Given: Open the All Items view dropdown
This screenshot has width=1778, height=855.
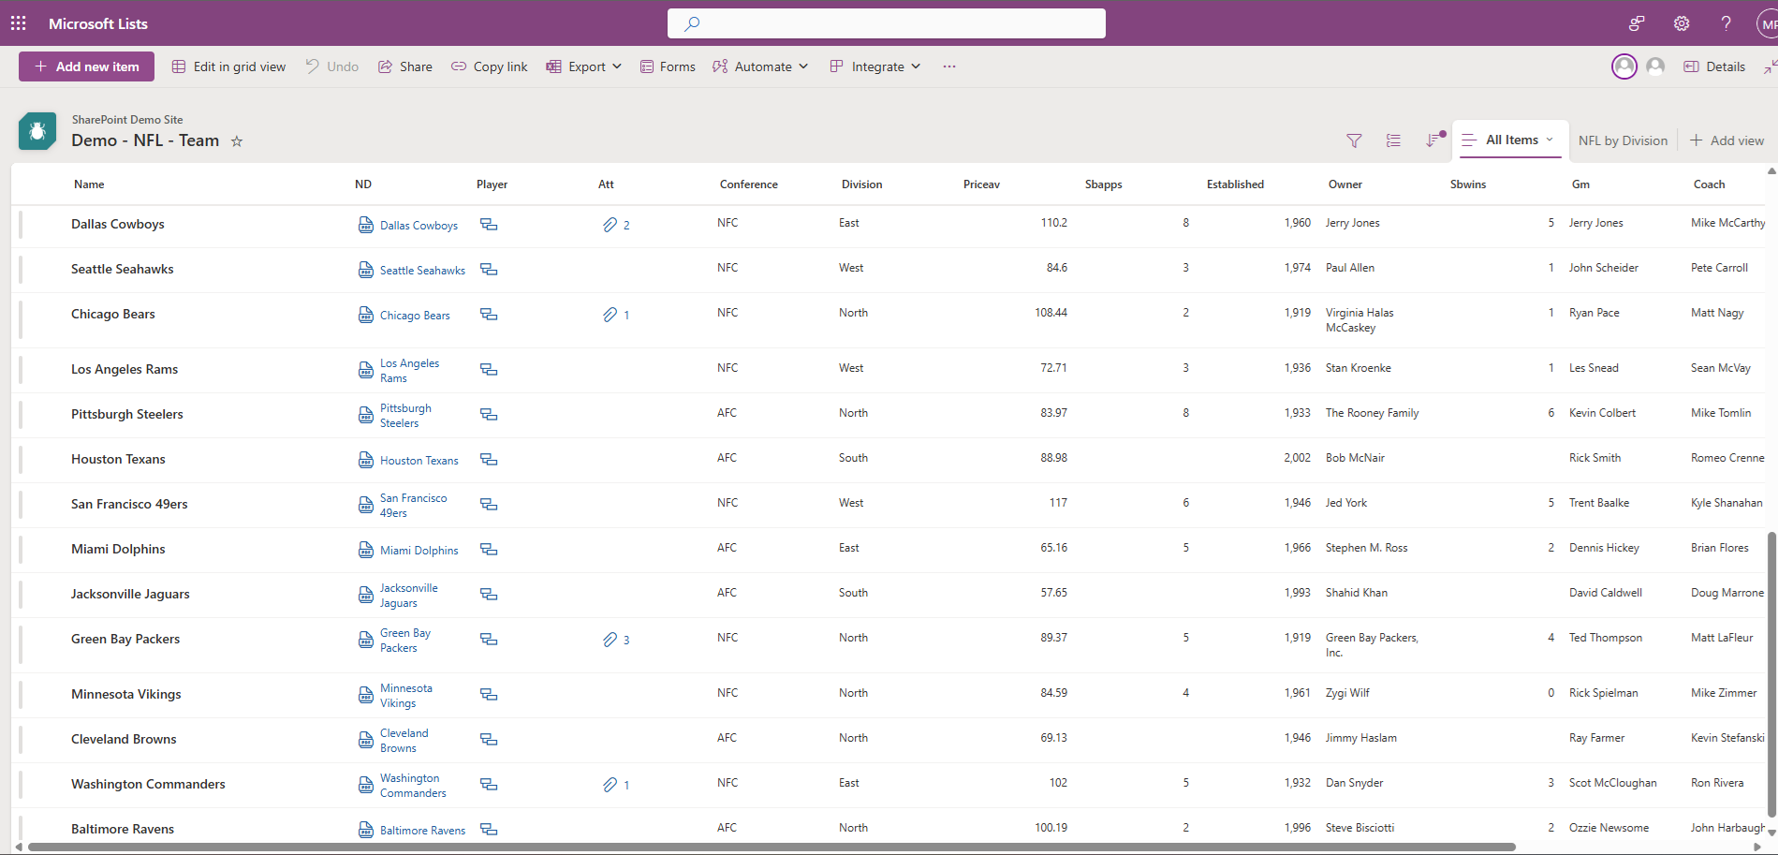Looking at the screenshot, I should (x=1510, y=140).
